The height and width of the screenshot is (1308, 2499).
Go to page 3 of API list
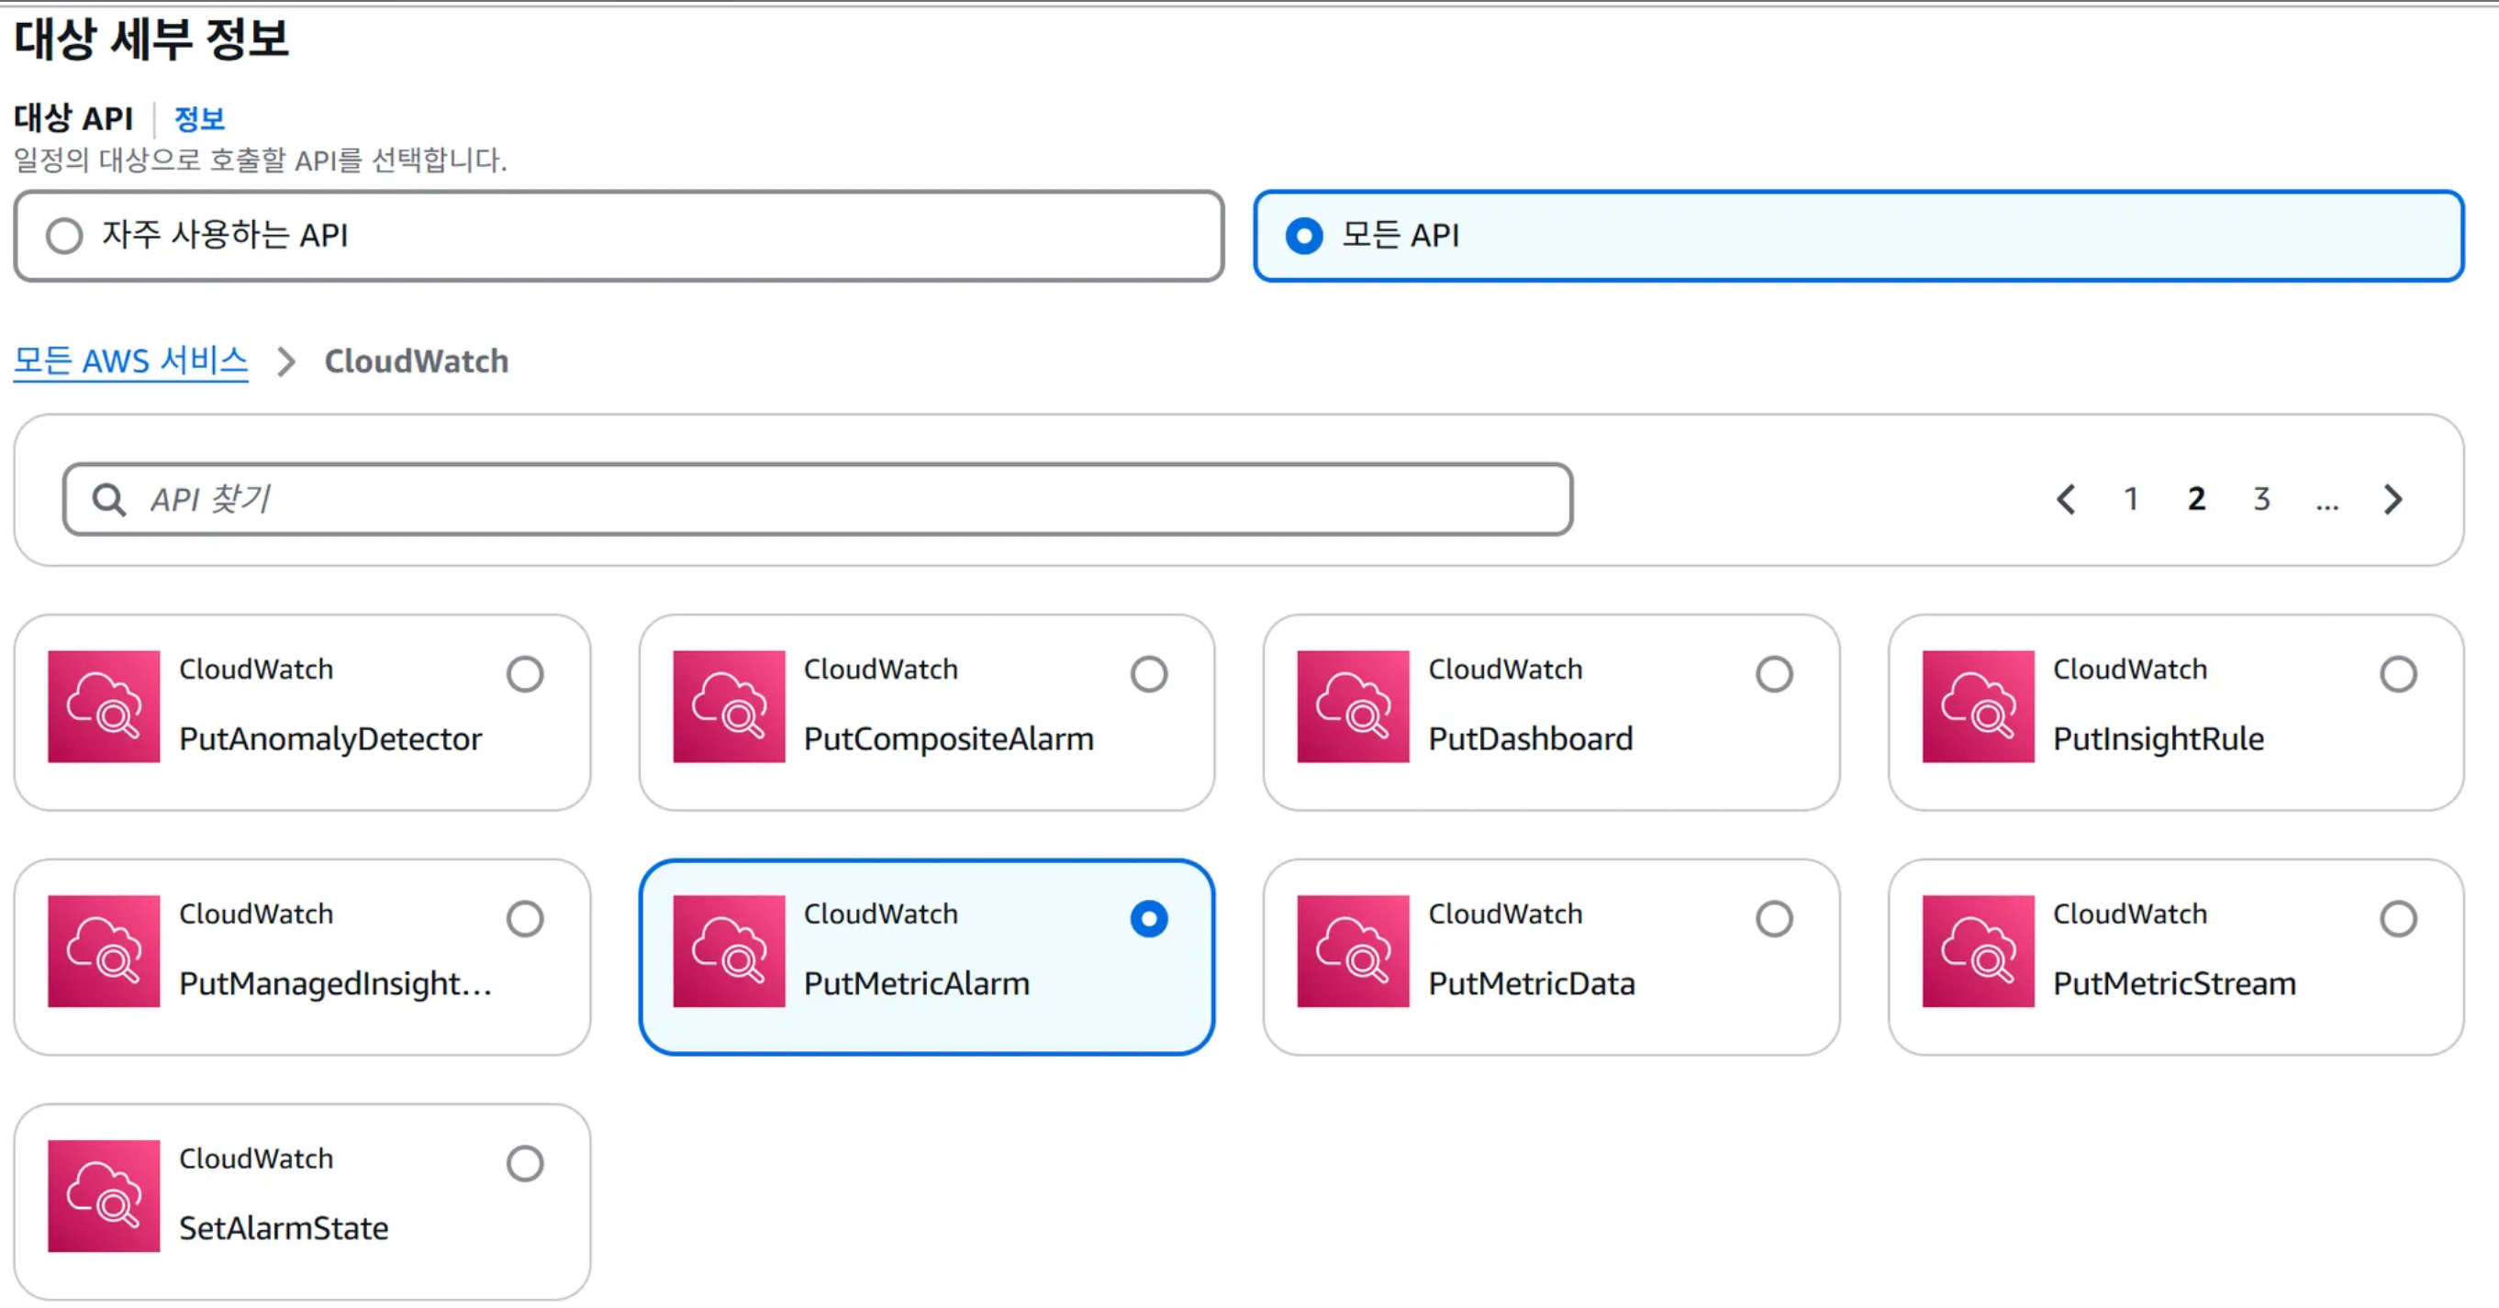[x=2261, y=499]
